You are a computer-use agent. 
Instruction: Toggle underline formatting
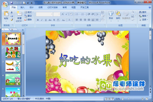46,20
